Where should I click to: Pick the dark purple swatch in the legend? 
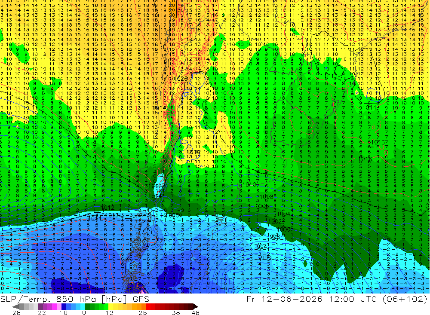pos(40,307)
